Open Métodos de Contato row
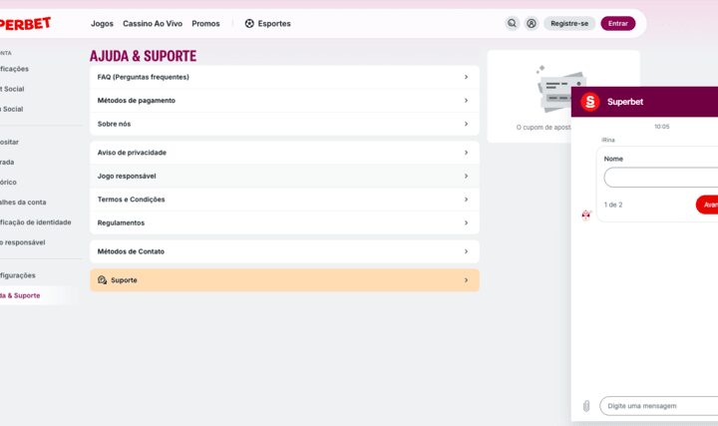The width and height of the screenshot is (718, 426). pyautogui.click(x=284, y=251)
